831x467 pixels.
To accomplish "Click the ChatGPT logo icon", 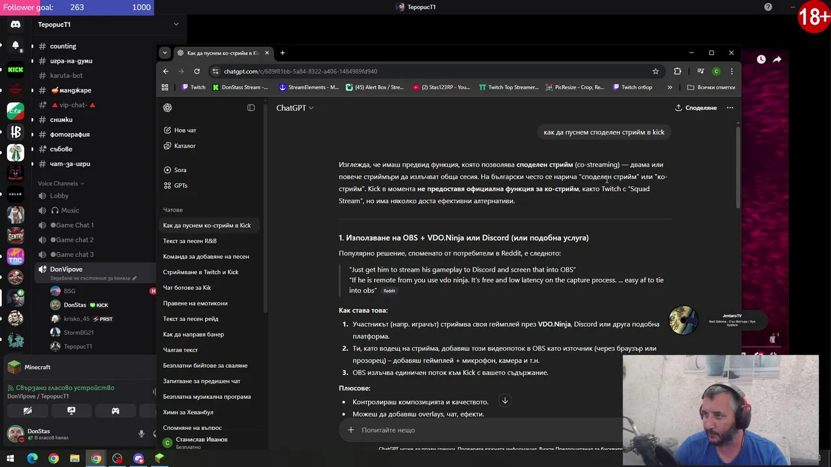I will [x=167, y=108].
